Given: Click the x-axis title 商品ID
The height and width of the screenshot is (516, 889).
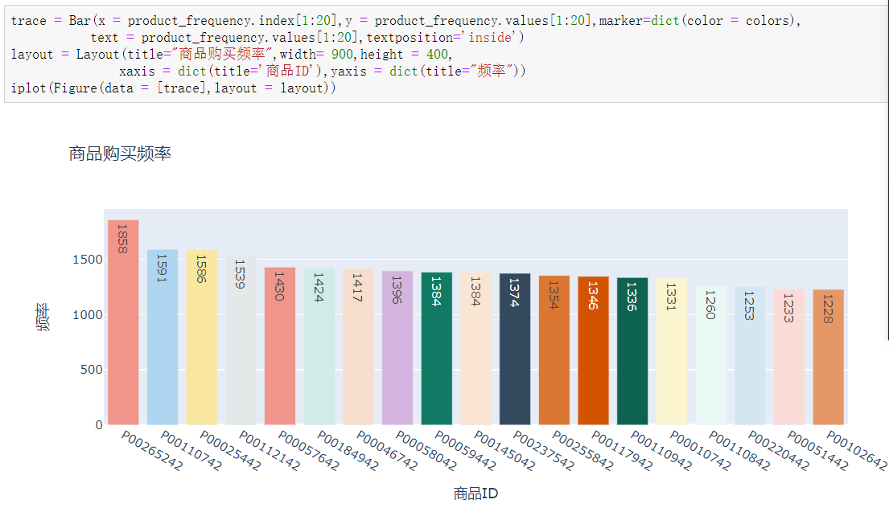Looking at the screenshot, I should [475, 493].
